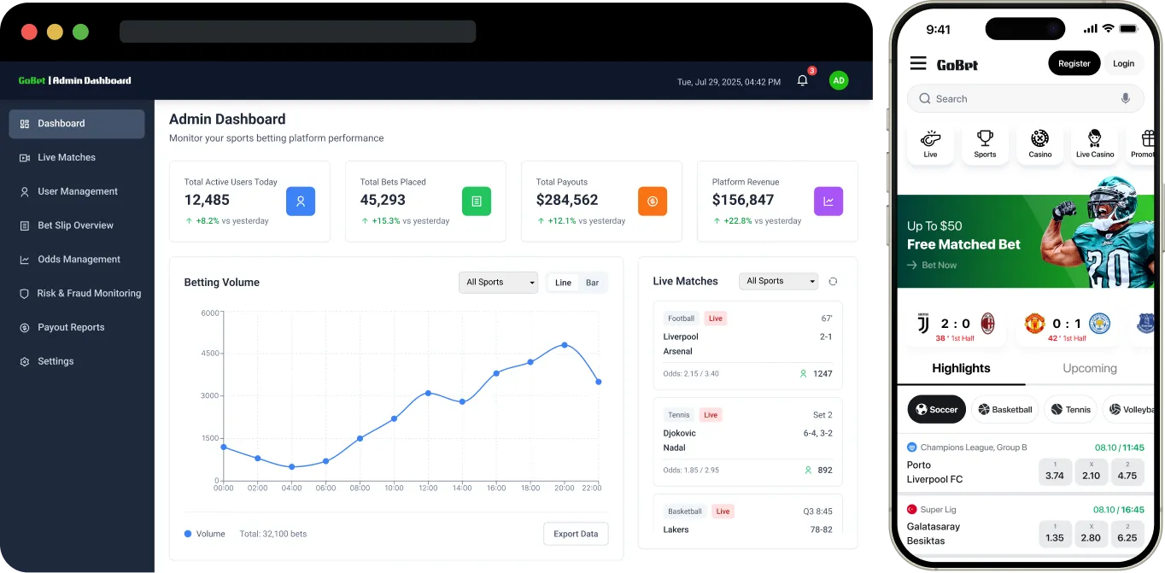Viewport: 1165px width, 573px height.
Task: Open Odds Management from the sidebar
Action: pyautogui.click(x=77, y=259)
